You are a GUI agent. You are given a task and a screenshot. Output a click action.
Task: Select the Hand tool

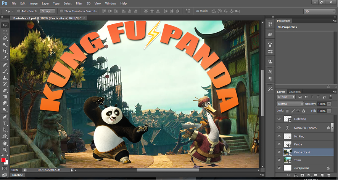[x=5, y=143]
